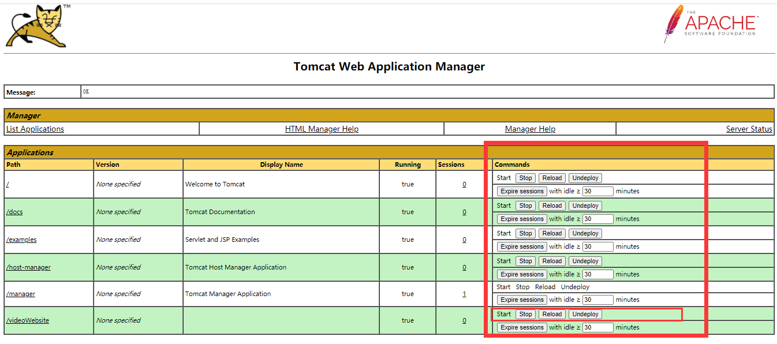The height and width of the screenshot is (344, 777).
Task: Click the 'Display Name' column header
Action: pyautogui.click(x=281, y=164)
